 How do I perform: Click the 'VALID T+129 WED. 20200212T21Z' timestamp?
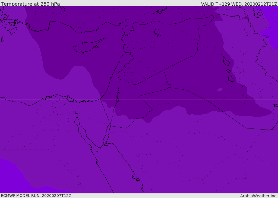click(x=239, y=4)
